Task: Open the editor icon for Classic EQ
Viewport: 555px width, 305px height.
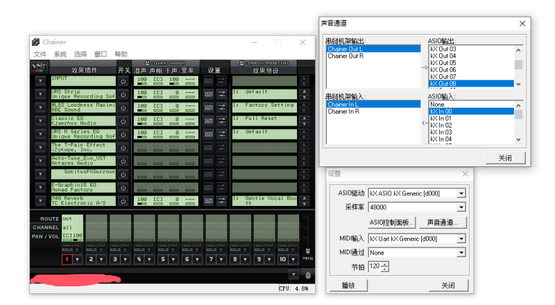Action: click(209, 121)
